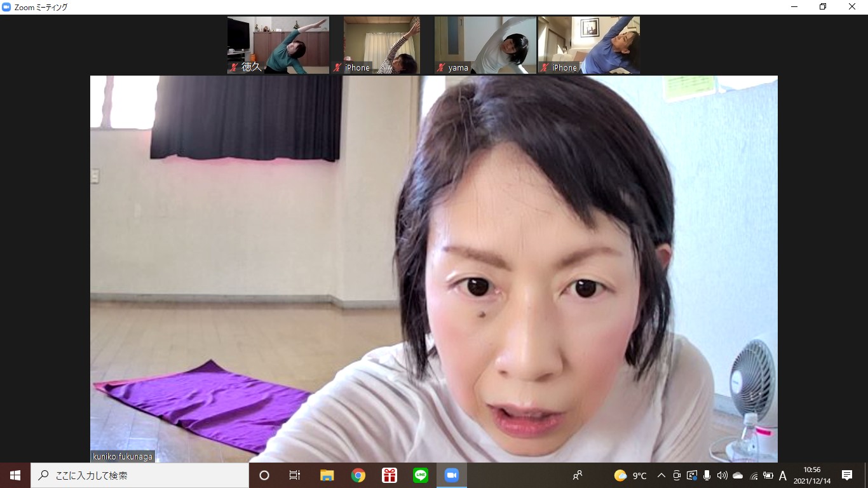Viewport: 868px width, 488px height.
Task: Click the Zoom ミーティング title bar icon
Action: point(6,7)
